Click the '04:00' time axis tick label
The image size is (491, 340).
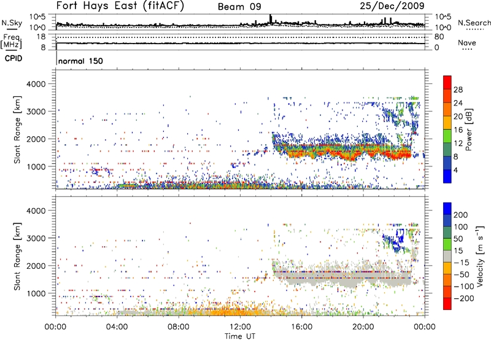coord(117,327)
